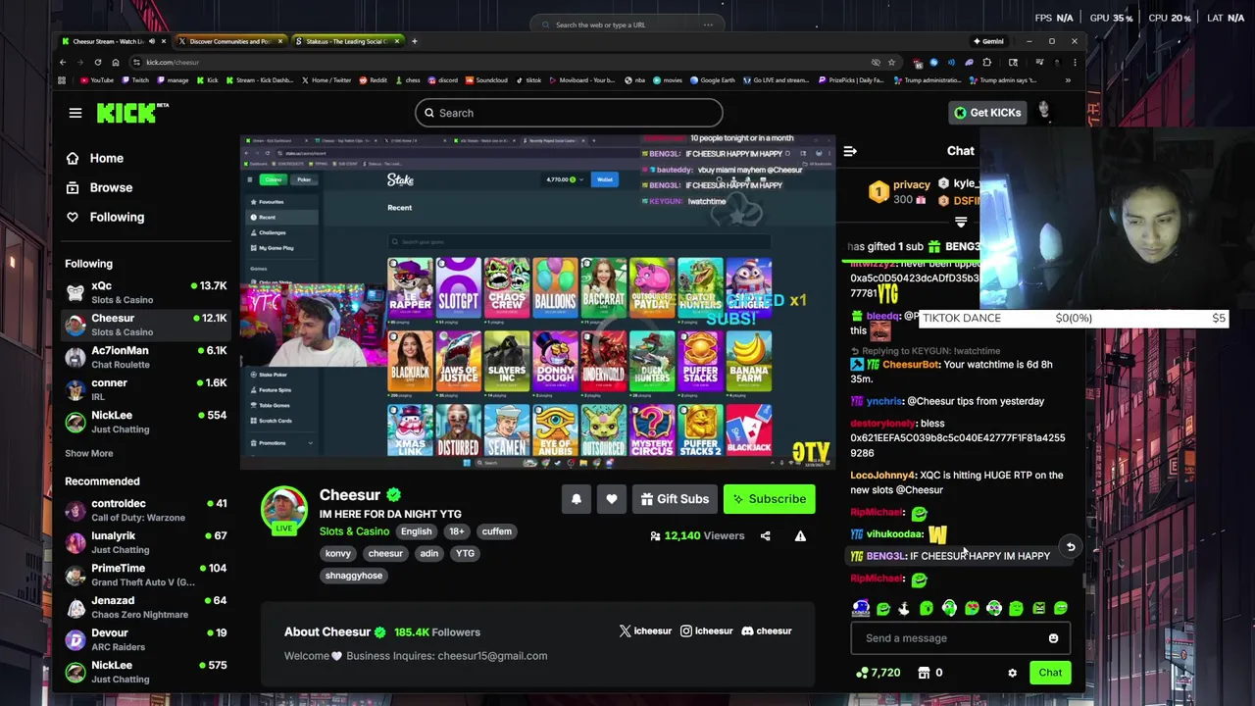
Task: Open Ac7ionMan channel in sidebar
Action: pyautogui.click(x=146, y=357)
